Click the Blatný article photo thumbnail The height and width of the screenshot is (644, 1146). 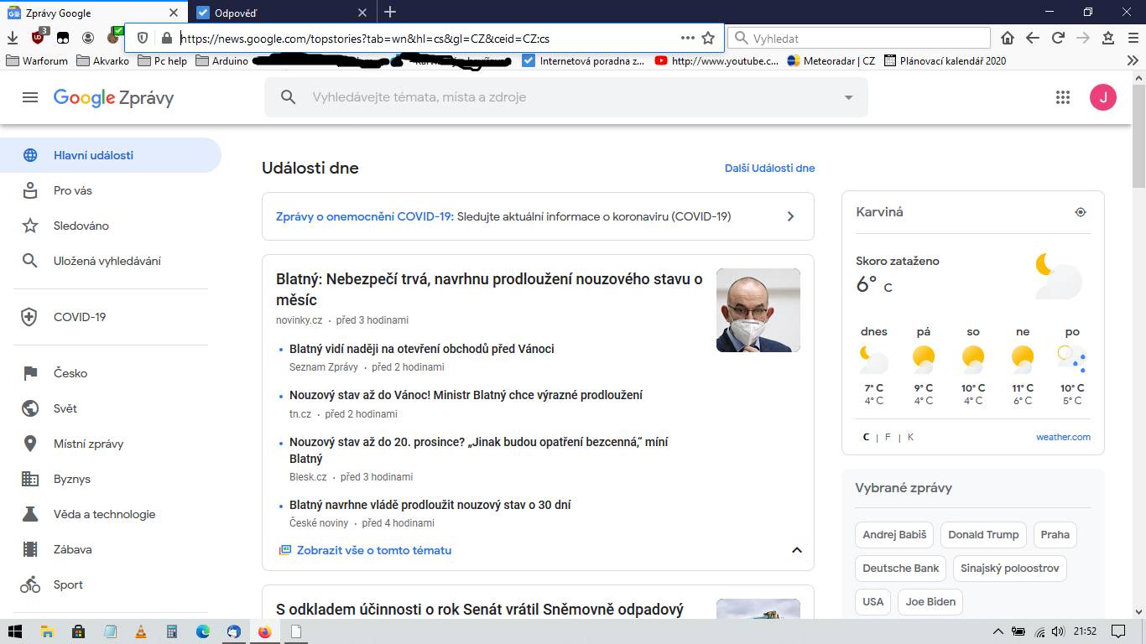tap(758, 310)
